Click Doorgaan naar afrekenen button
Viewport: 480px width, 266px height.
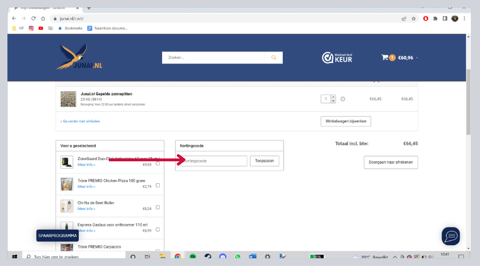click(390, 162)
